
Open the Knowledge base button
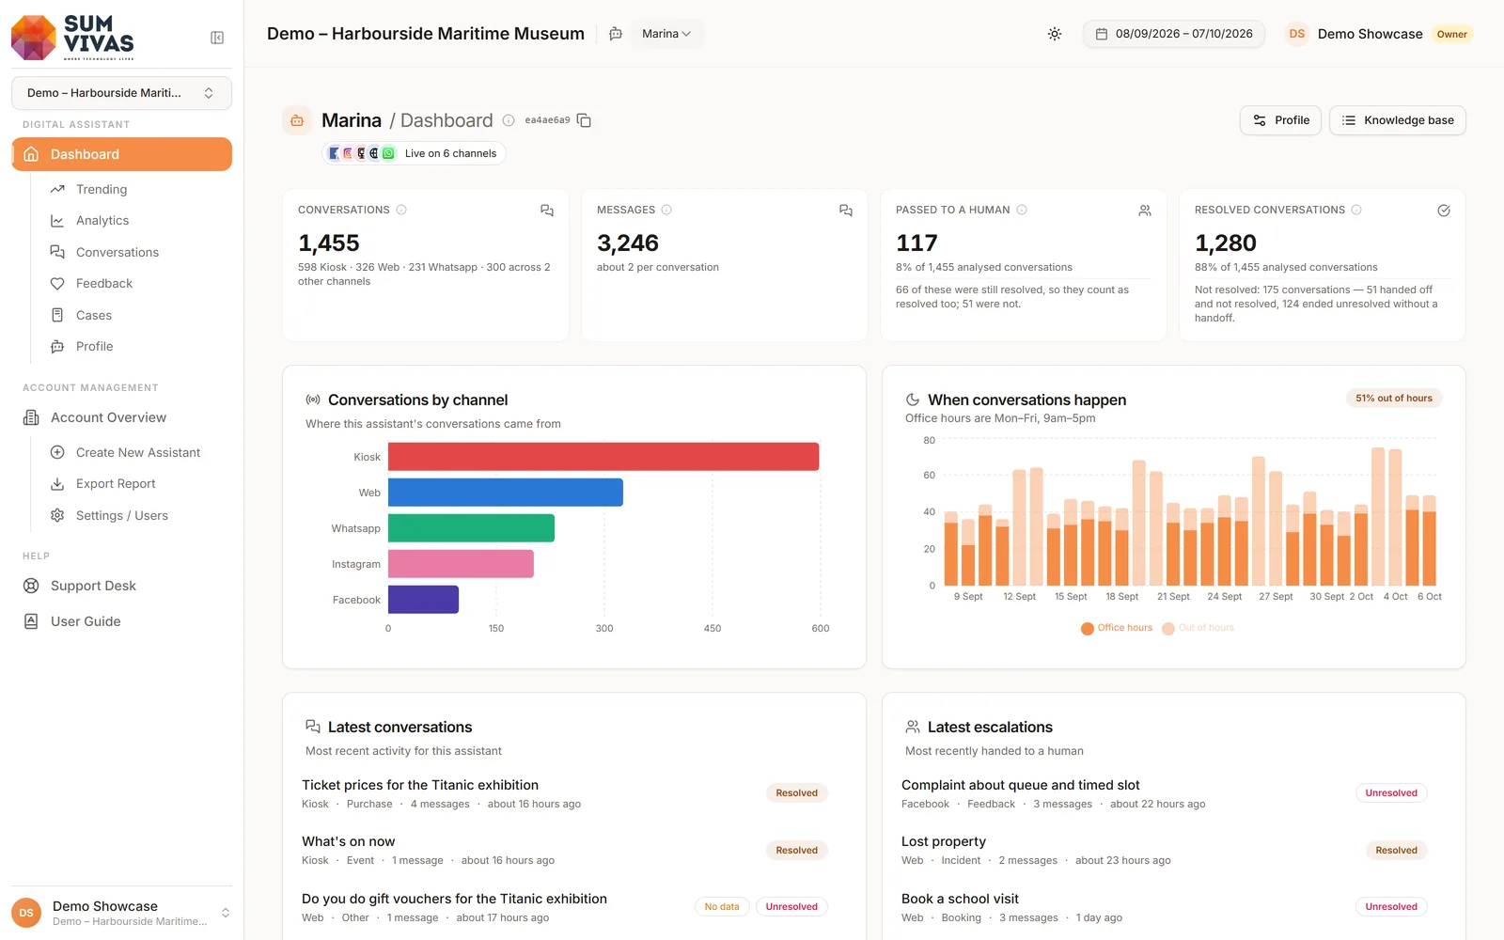1398,120
